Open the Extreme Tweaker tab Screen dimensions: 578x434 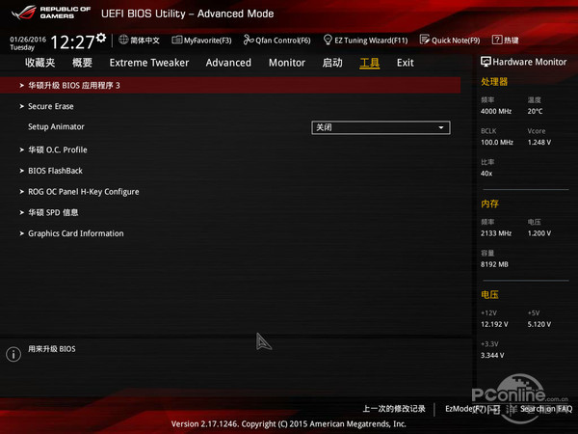click(x=149, y=63)
